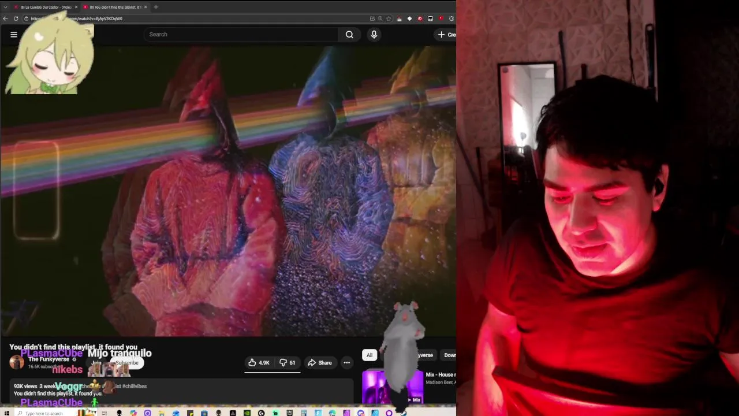
Task: Close the La Cumbia Del Castor tab
Action: click(76, 7)
